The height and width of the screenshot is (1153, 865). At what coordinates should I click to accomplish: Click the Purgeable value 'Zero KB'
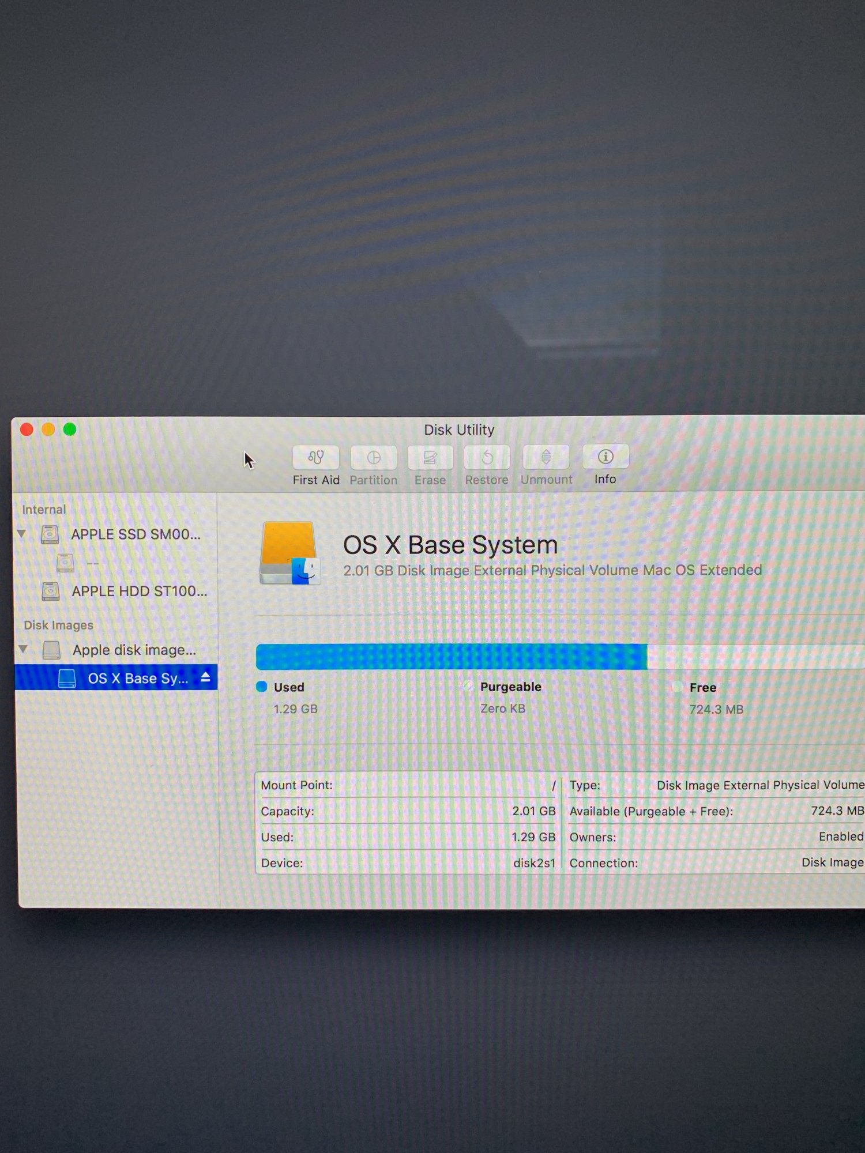(x=503, y=709)
